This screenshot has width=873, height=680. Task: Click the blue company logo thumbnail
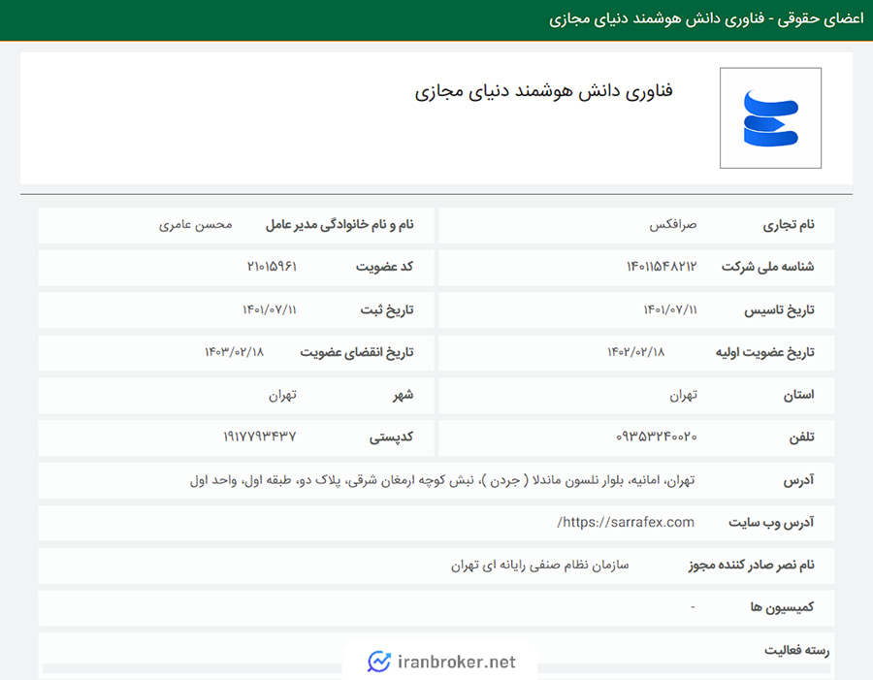(x=770, y=118)
